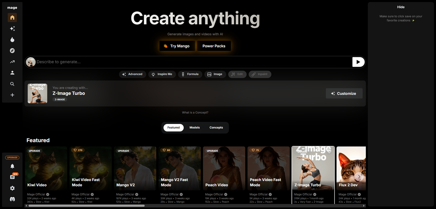The image size is (436, 209).
Task: Click Details on the Z-Image Turbo card
Action: 302,152
